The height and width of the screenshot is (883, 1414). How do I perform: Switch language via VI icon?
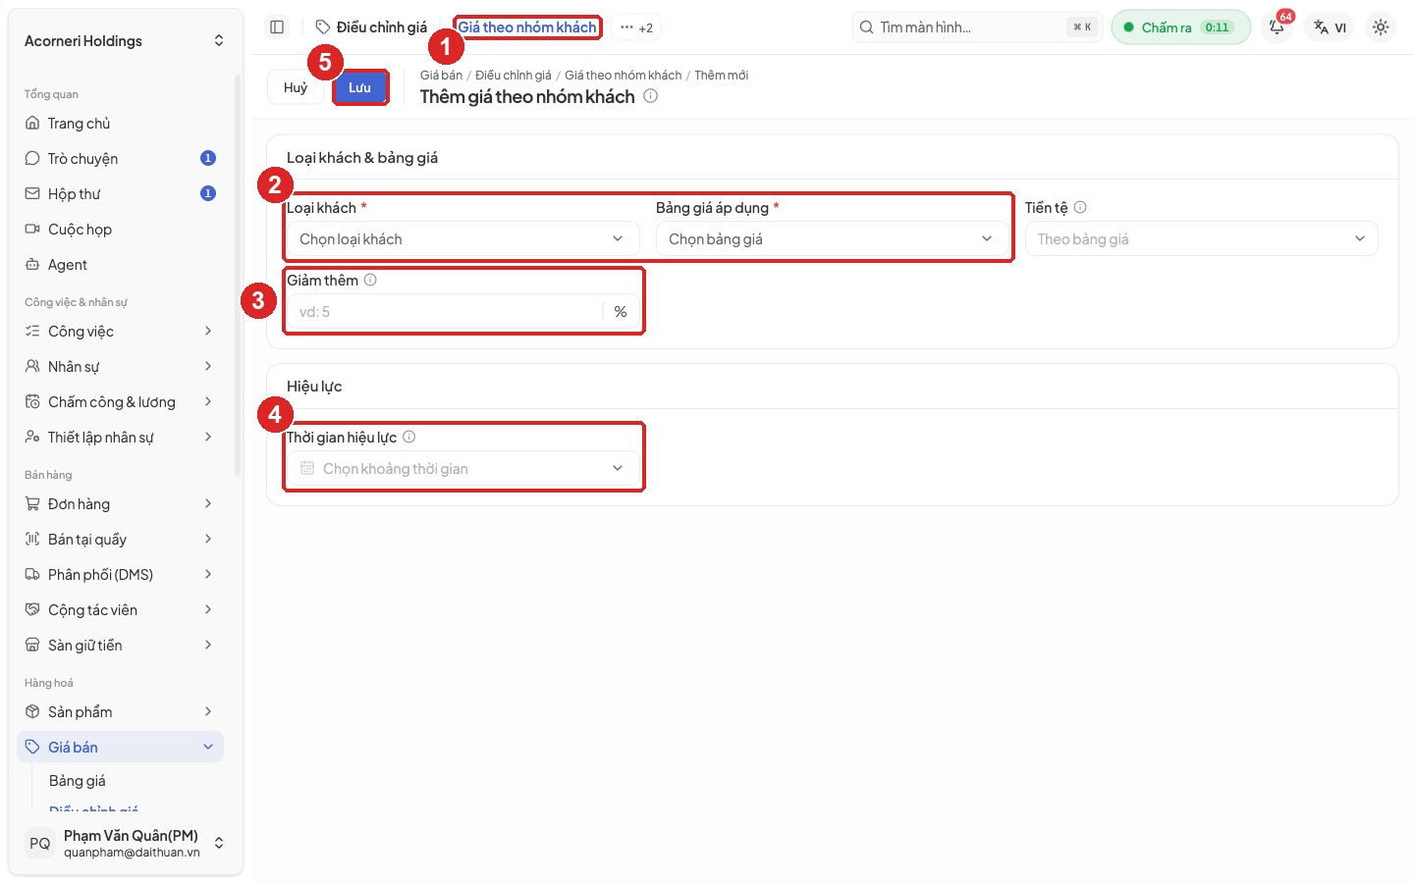1331,27
